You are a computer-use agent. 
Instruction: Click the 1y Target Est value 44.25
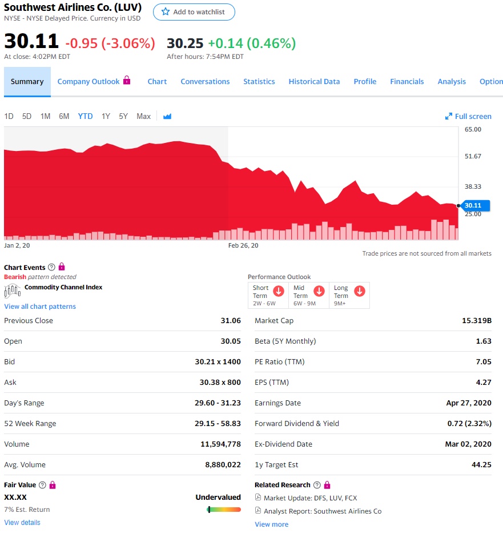[x=481, y=465]
